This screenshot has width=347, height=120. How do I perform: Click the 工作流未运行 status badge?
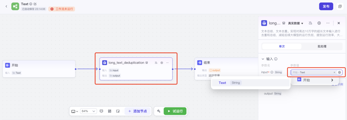(61, 9)
